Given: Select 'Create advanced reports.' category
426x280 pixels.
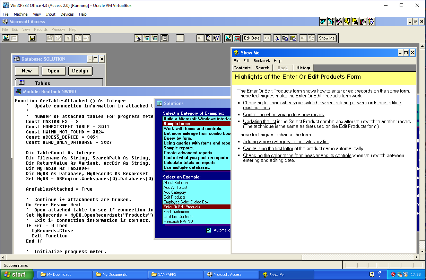Looking at the screenshot, I should (197, 153).
